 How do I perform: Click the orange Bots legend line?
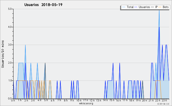point(160,7)
